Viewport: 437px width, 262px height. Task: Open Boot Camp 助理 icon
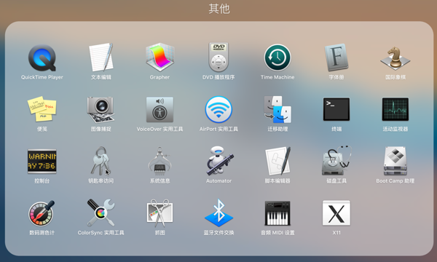click(x=395, y=161)
